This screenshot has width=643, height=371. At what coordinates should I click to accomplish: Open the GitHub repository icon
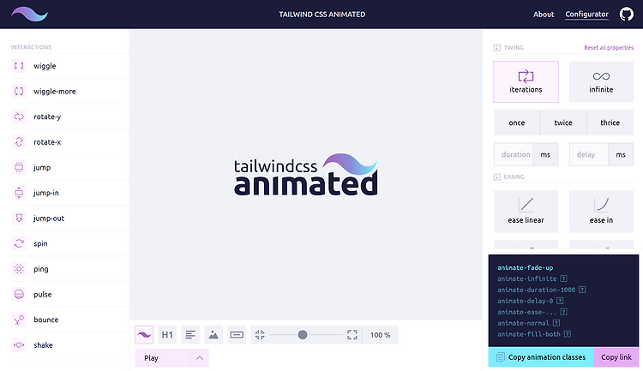(x=626, y=15)
